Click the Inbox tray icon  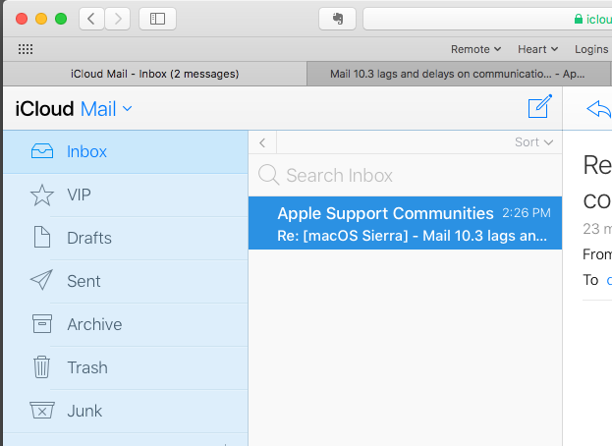pyautogui.click(x=42, y=151)
